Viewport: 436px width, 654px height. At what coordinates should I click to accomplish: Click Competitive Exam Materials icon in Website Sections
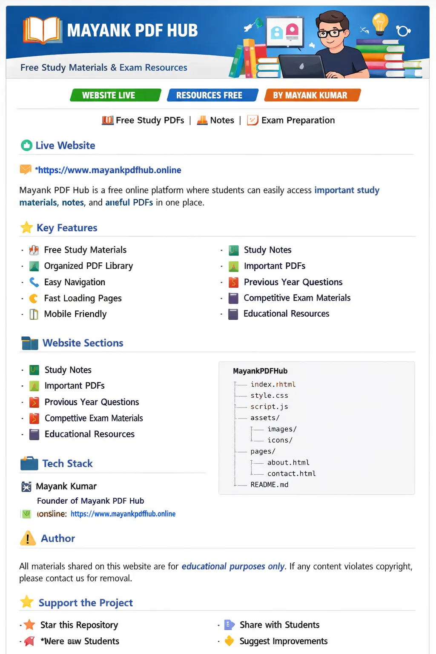click(34, 418)
